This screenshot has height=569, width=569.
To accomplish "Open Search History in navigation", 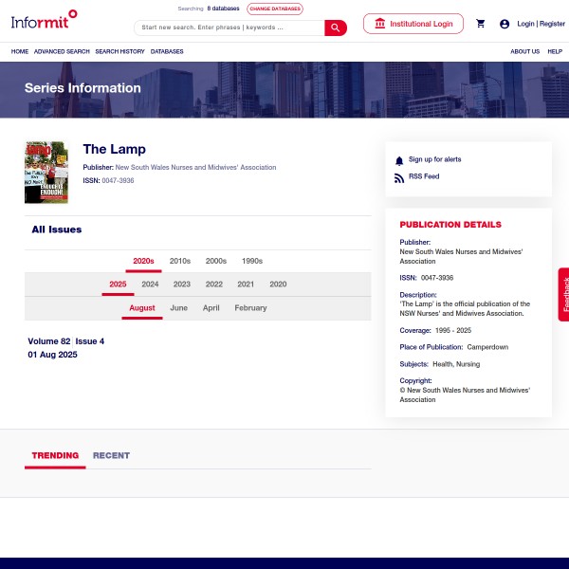I will pos(119,51).
